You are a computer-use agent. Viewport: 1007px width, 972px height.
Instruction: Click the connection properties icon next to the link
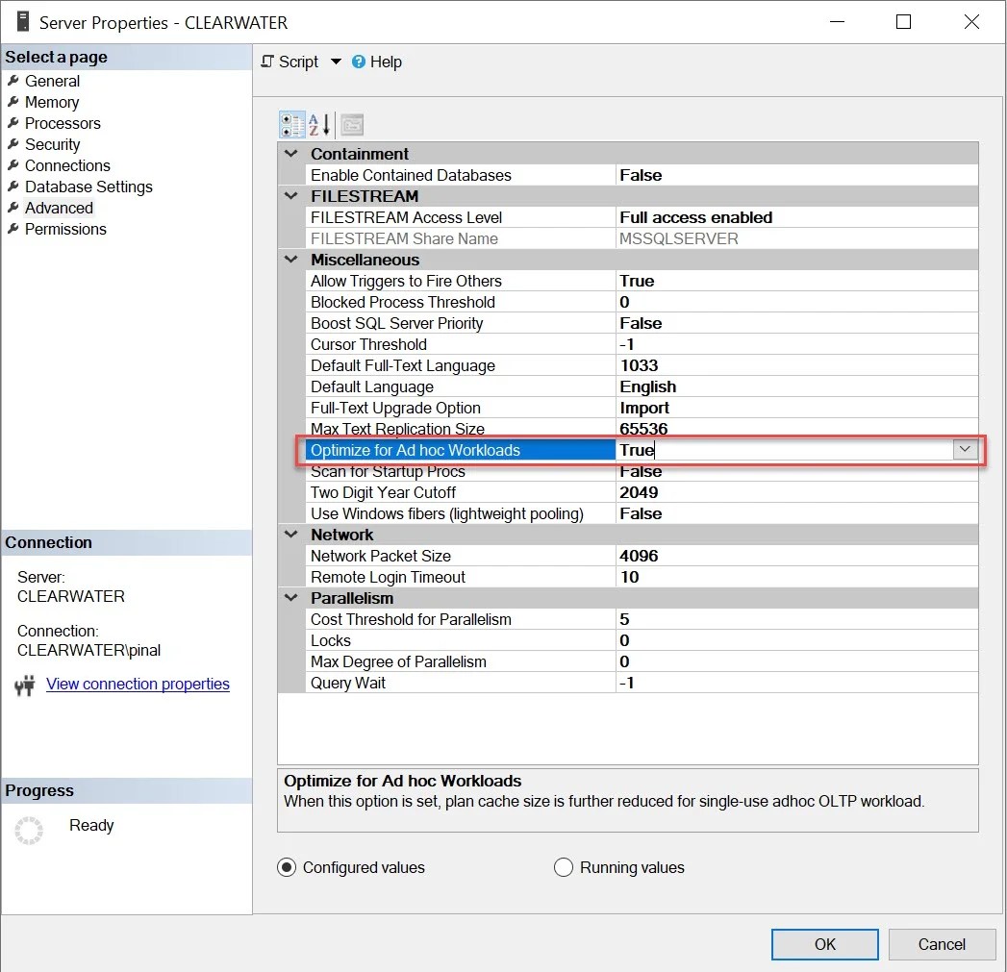pos(26,684)
